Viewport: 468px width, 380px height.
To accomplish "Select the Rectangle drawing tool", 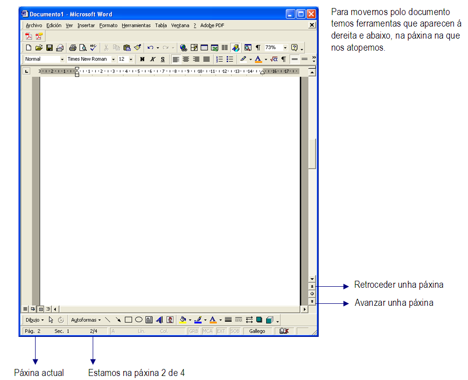I will 128,319.
